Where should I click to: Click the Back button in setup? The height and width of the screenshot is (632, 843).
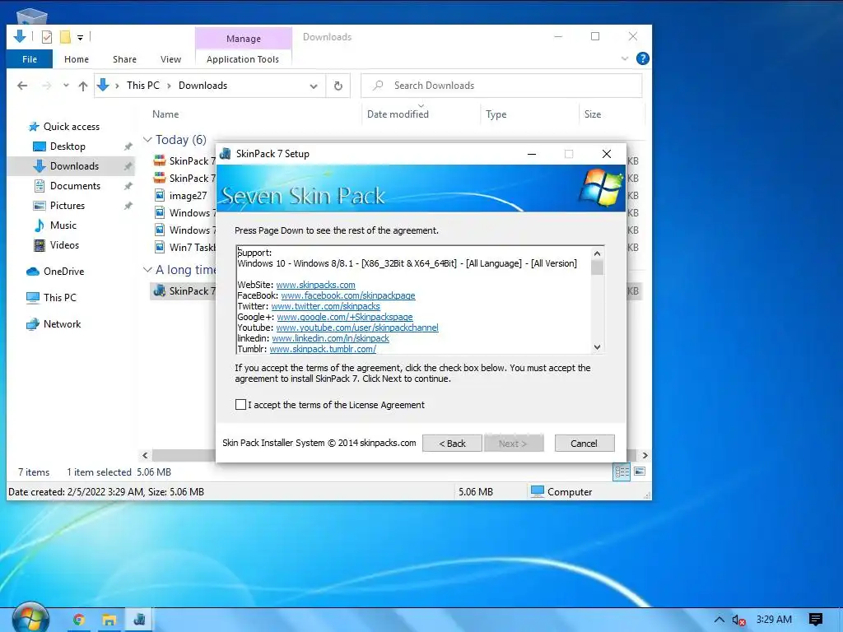pyautogui.click(x=452, y=444)
